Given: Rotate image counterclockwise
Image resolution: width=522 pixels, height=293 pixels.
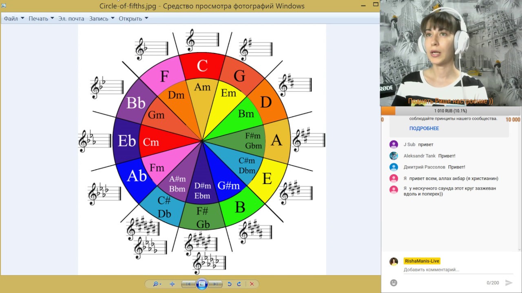Looking at the screenshot, I should [x=230, y=284].
